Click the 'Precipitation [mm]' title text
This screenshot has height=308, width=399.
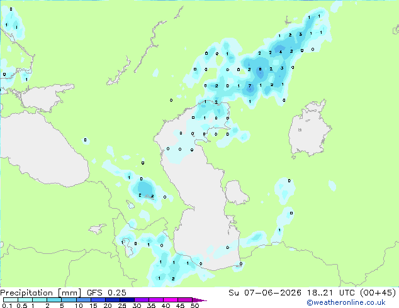(x=40, y=292)
